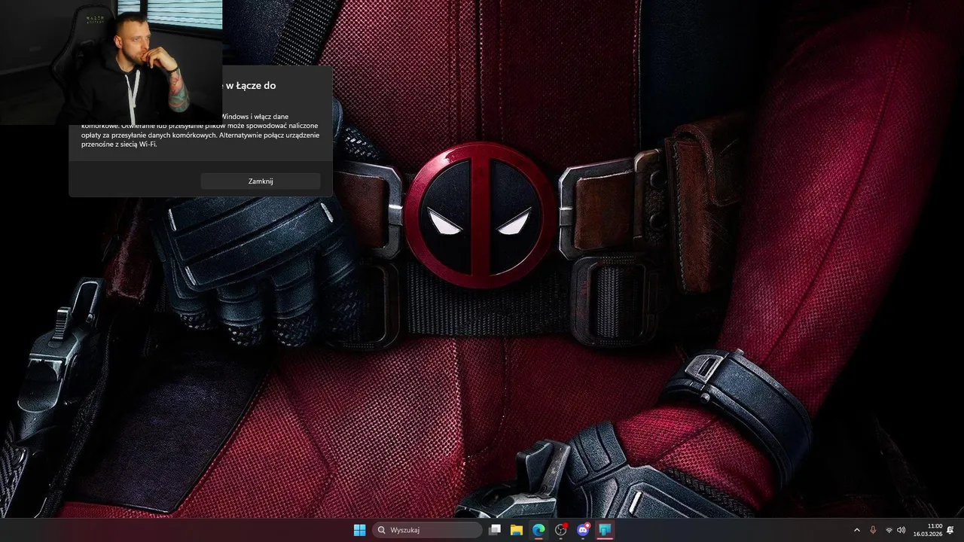
Task: Click the Wyszukaj search box in taskbar
Action: click(x=428, y=530)
